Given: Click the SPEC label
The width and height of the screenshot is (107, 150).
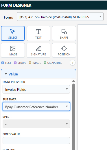Looking at the screenshot, I should pos(6,117).
